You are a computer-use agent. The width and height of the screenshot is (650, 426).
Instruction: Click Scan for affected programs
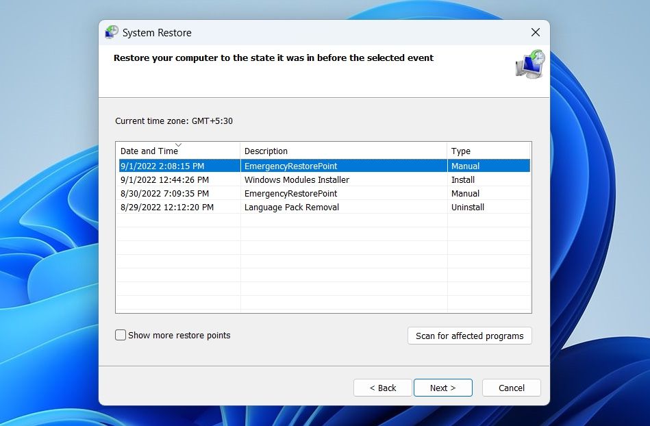click(x=470, y=336)
